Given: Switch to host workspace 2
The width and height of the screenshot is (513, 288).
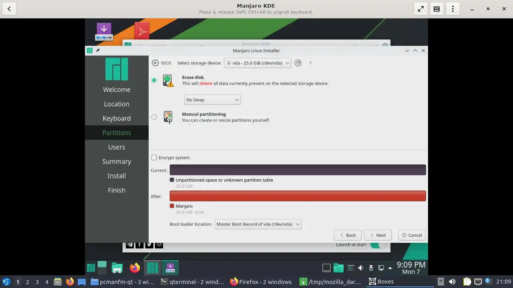Looking at the screenshot, I should point(28,282).
